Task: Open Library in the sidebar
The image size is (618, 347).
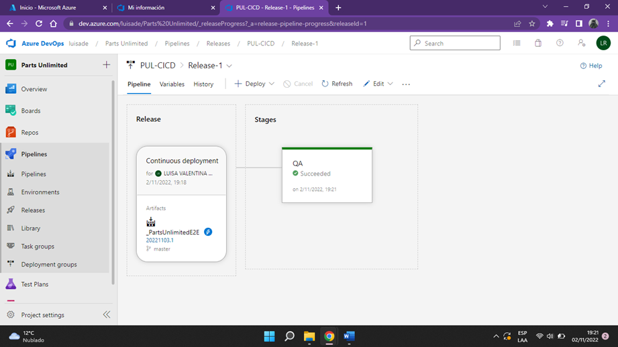Action: tap(31, 228)
